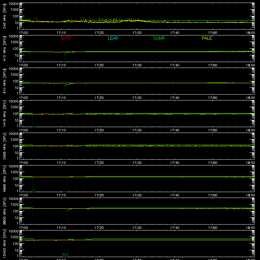Click the 1000 value on 4995 MHz axis
260x260 pixels.
pos(15,172)
